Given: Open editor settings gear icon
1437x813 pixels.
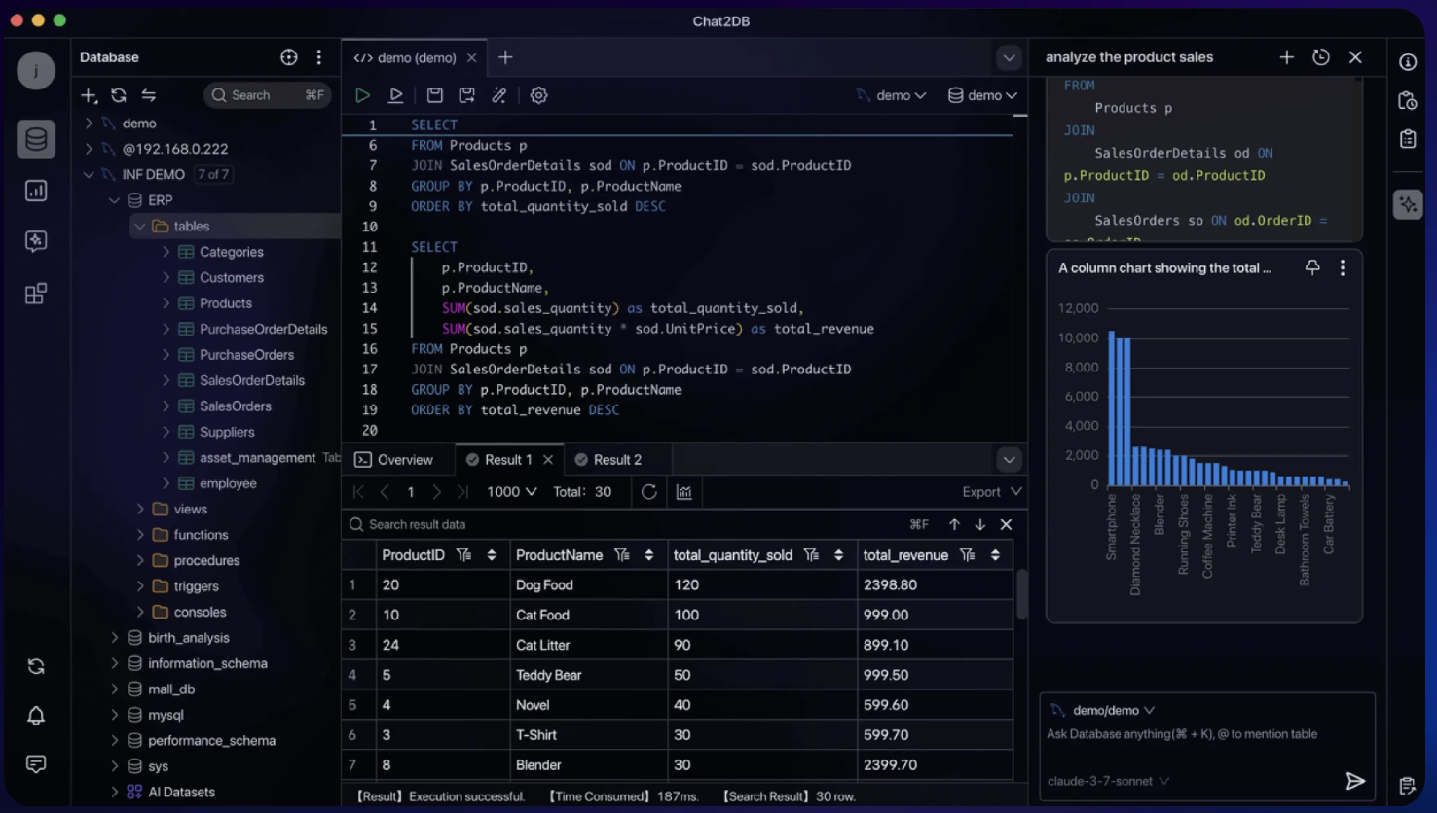Looking at the screenshot, I should (538, 95).
